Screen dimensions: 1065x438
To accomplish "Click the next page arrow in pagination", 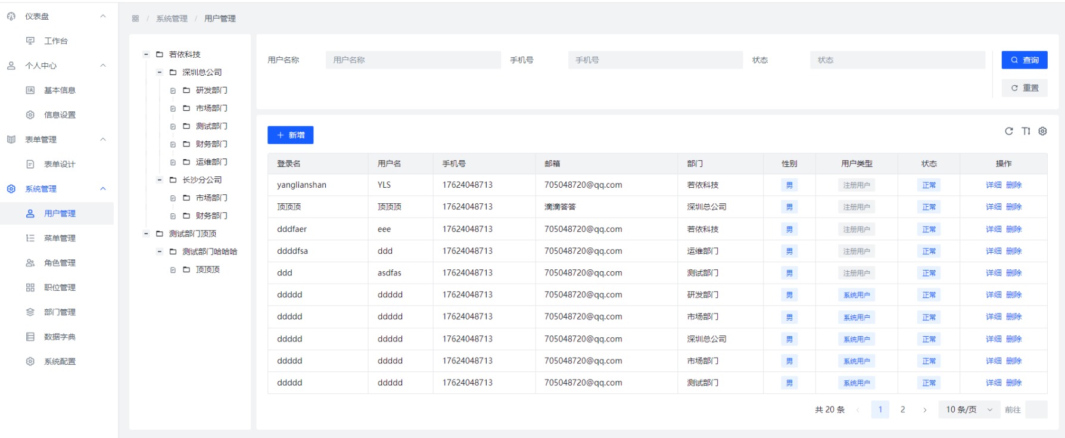I will tap(924, 410).
